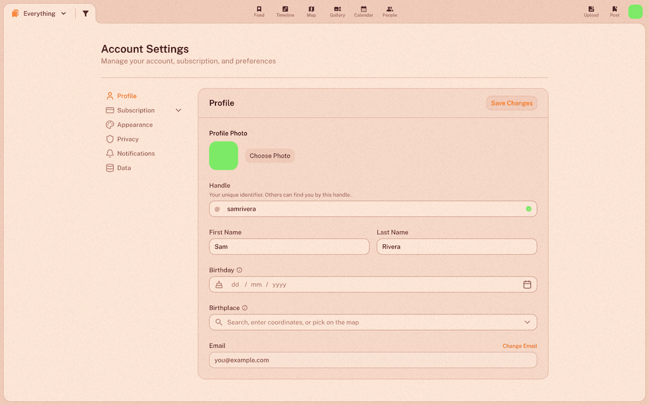The image size is (649, 405).
Task: Click Save Changes button
Action: 511,103
